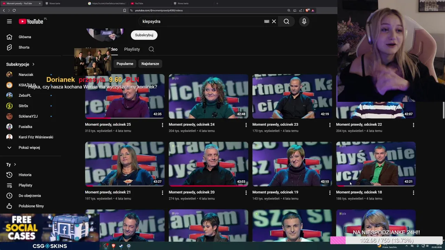The height and width of the screenshot is (250, 445).
Task: Open a new browser tab with plus
Action: click(x=217, y=3)
